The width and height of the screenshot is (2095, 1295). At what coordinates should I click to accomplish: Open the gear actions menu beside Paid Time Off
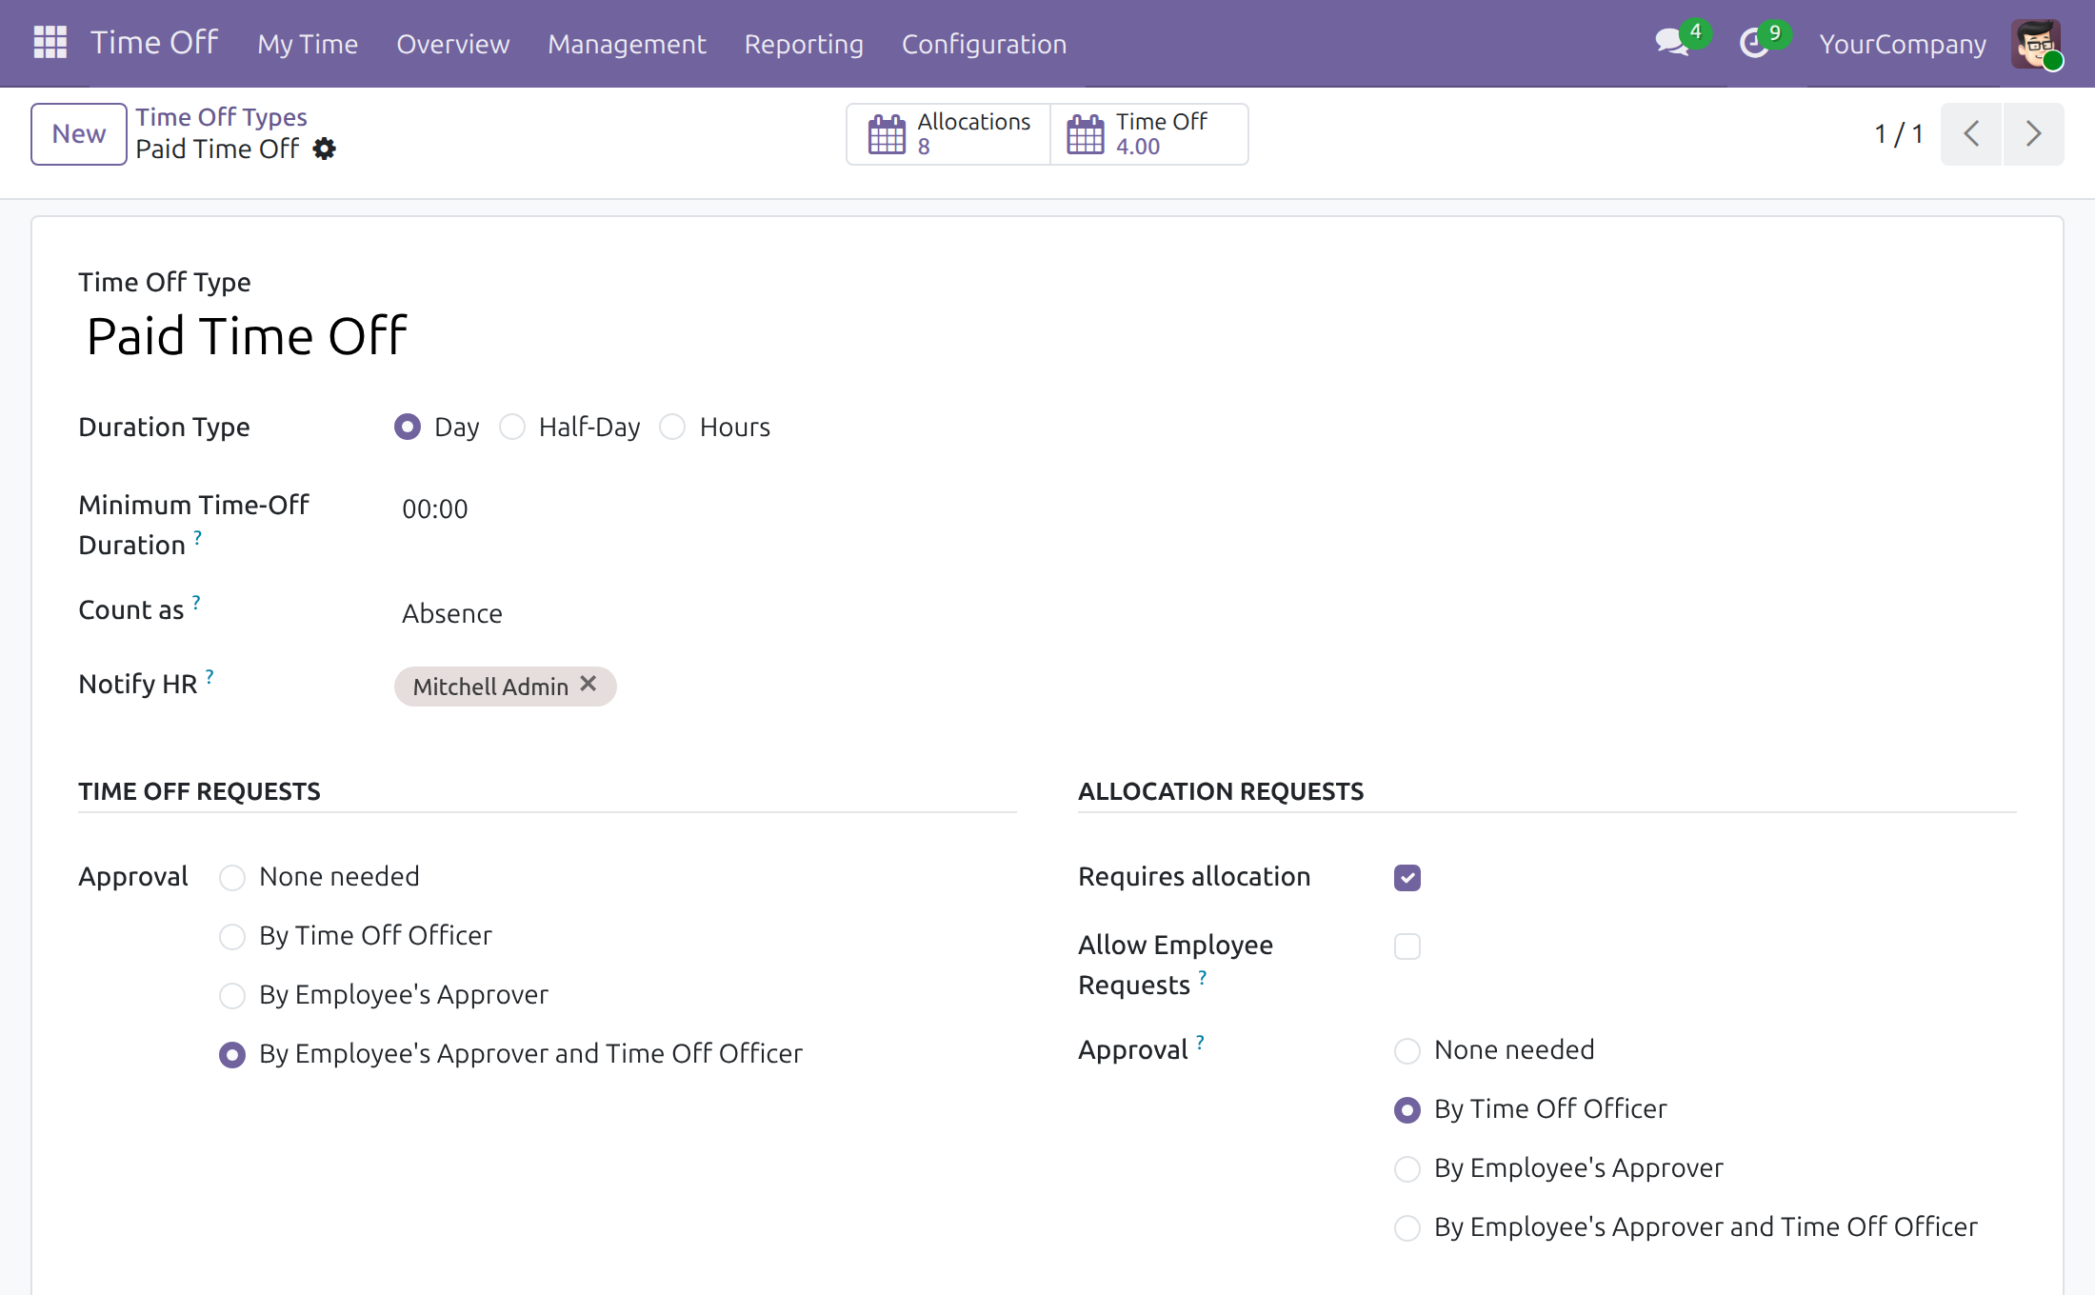325,149
